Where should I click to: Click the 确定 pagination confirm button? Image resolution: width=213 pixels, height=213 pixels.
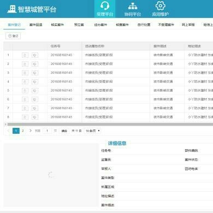[x=64, y=131]
